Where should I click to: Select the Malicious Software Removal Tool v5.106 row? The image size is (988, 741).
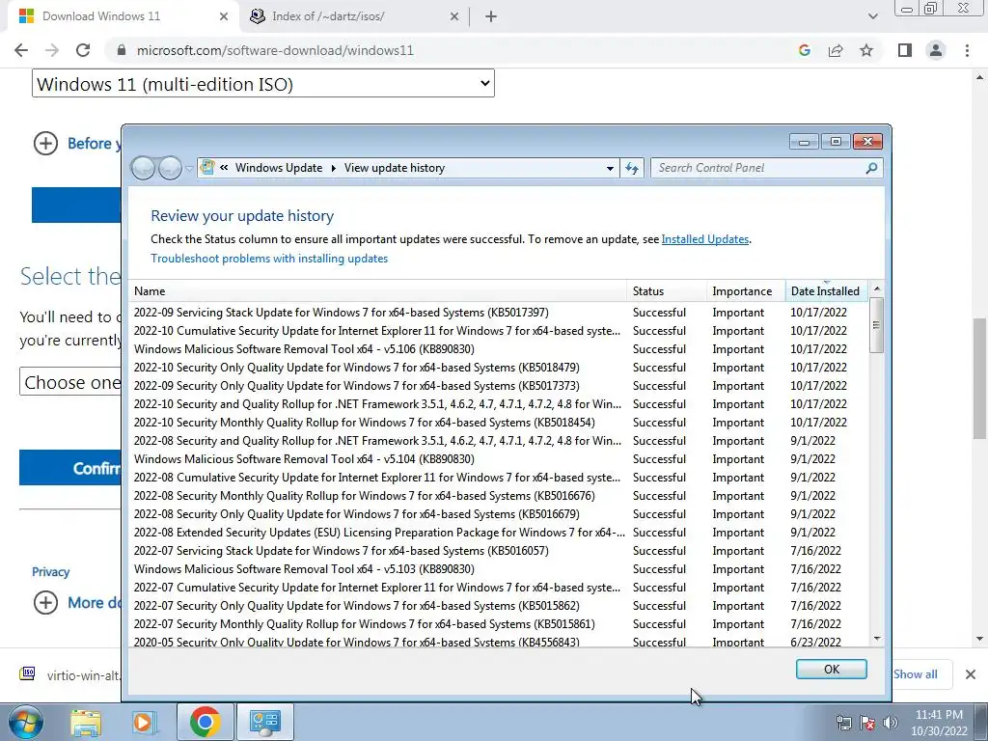(499, 349)
